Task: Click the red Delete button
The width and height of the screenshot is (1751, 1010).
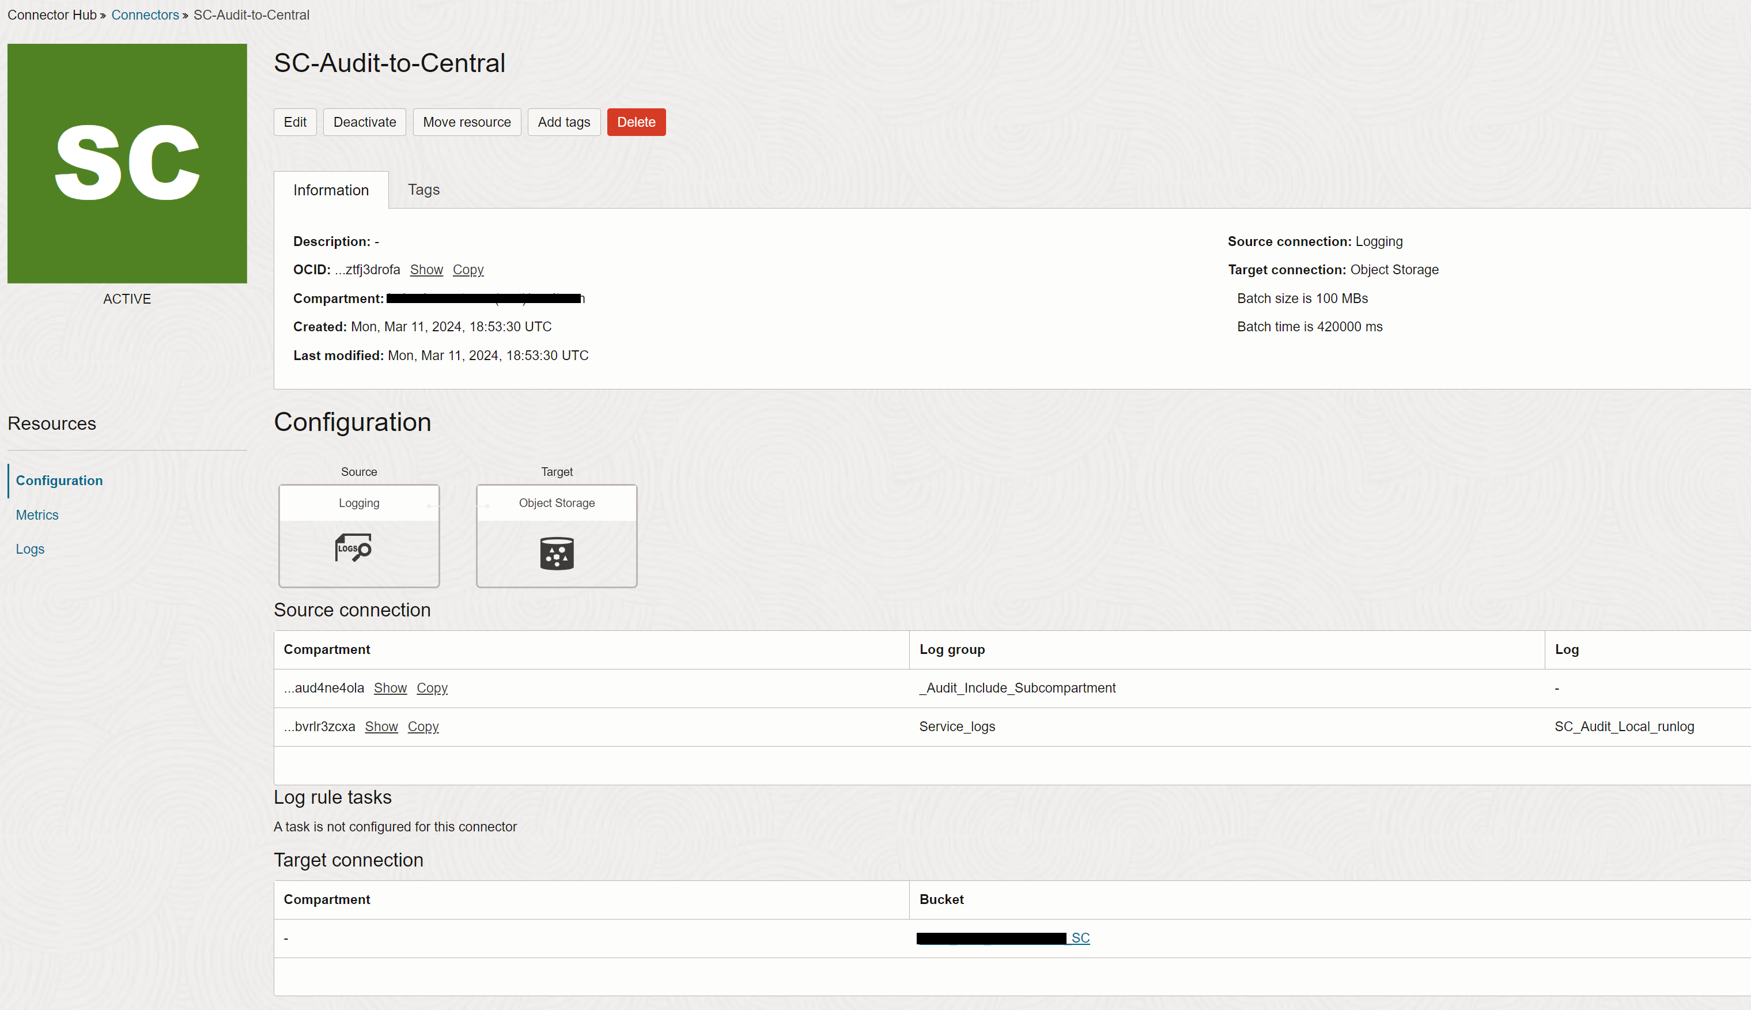Action: (636, 122)
